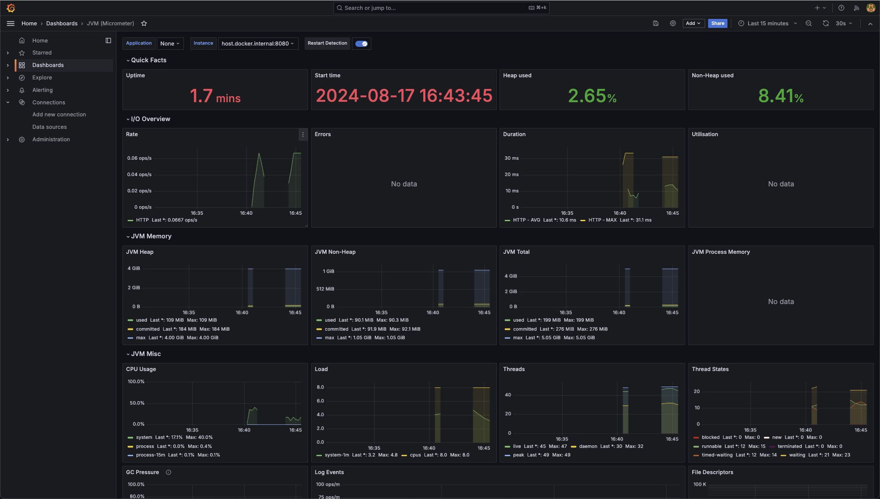Toggle the hamburger navigation menu

point(11,24)
